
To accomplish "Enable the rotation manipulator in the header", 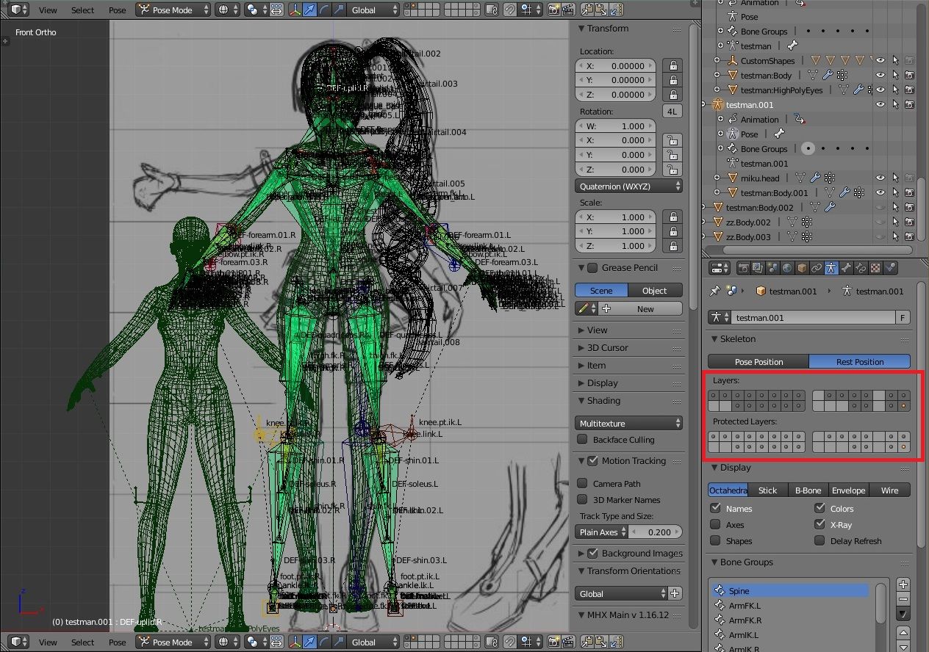I will pos(323,10).
